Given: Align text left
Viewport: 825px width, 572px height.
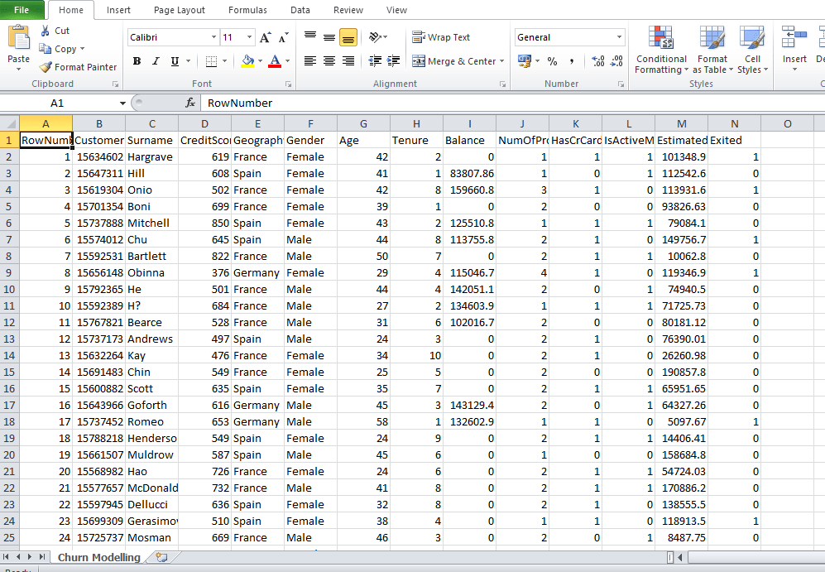Looking at the screenshot, I should [x=310, y=61].
